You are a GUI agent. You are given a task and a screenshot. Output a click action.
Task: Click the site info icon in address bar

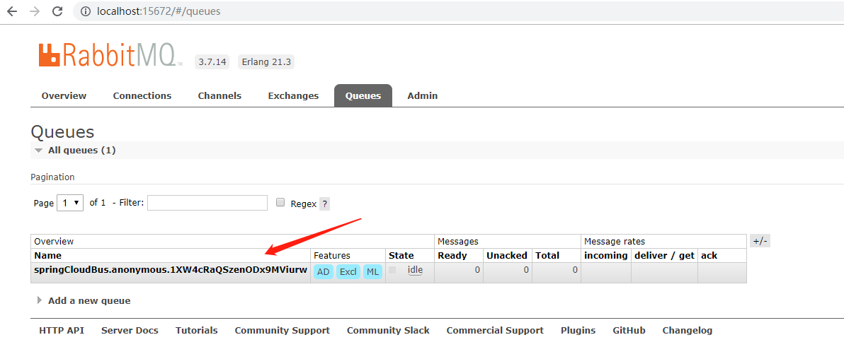coord(86,11)
